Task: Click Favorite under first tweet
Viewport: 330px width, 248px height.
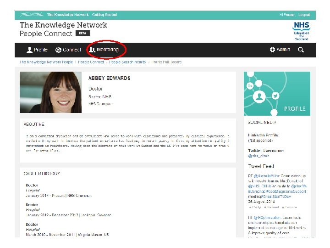Action: (289, 207)
